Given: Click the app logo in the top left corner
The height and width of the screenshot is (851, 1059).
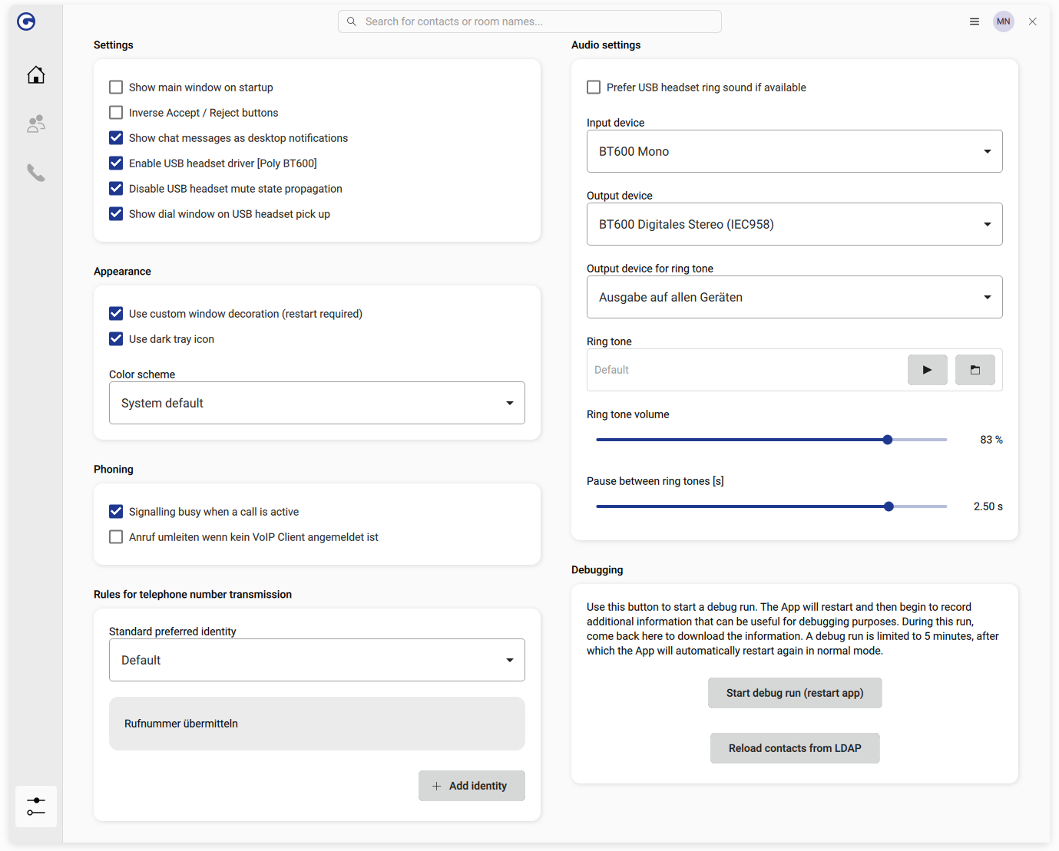Looking at the screenshot, I should pos(25,21).
